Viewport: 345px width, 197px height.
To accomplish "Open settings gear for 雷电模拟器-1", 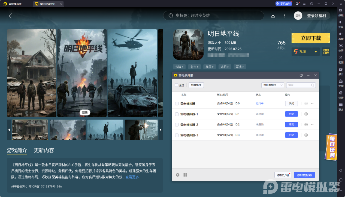I will 306,114.
